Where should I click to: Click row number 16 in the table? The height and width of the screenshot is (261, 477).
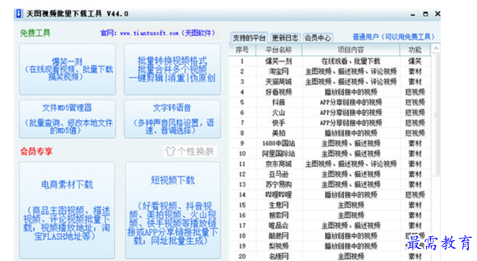242,216
